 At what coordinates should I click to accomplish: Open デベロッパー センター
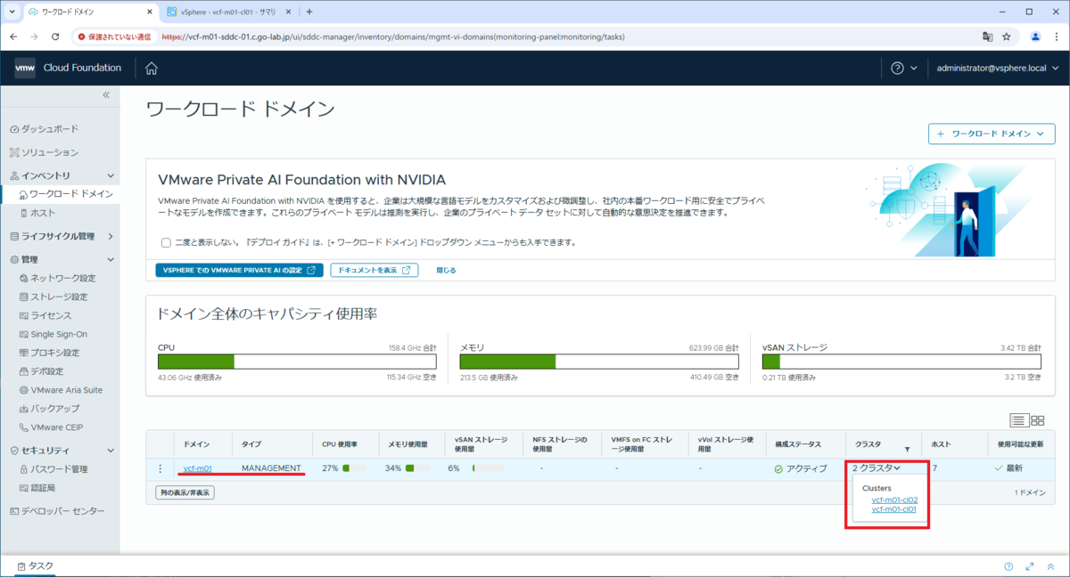click(56, 511)
